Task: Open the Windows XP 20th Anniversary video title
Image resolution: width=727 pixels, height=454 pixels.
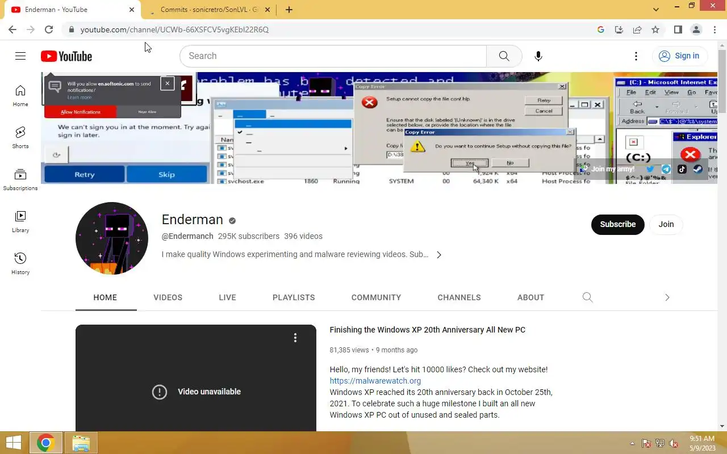Action: coord(427,330)
